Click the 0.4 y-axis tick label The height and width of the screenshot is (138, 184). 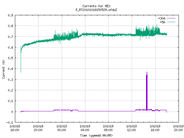coord(10,69)
